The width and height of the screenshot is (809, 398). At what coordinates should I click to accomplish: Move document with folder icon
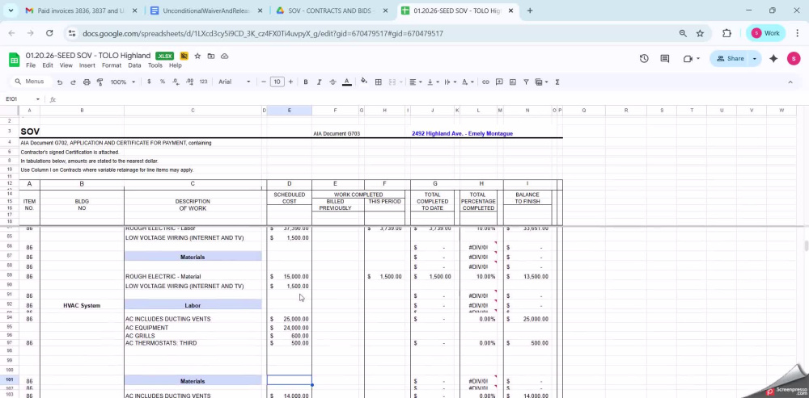(x=211, y=57)
